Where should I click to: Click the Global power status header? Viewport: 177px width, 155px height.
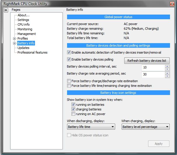[x=118, y=17]
